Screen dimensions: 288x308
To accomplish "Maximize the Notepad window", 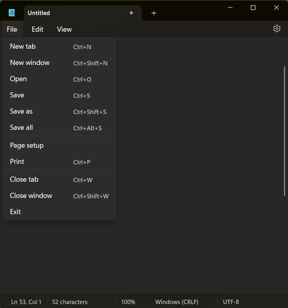I will 253,8.
